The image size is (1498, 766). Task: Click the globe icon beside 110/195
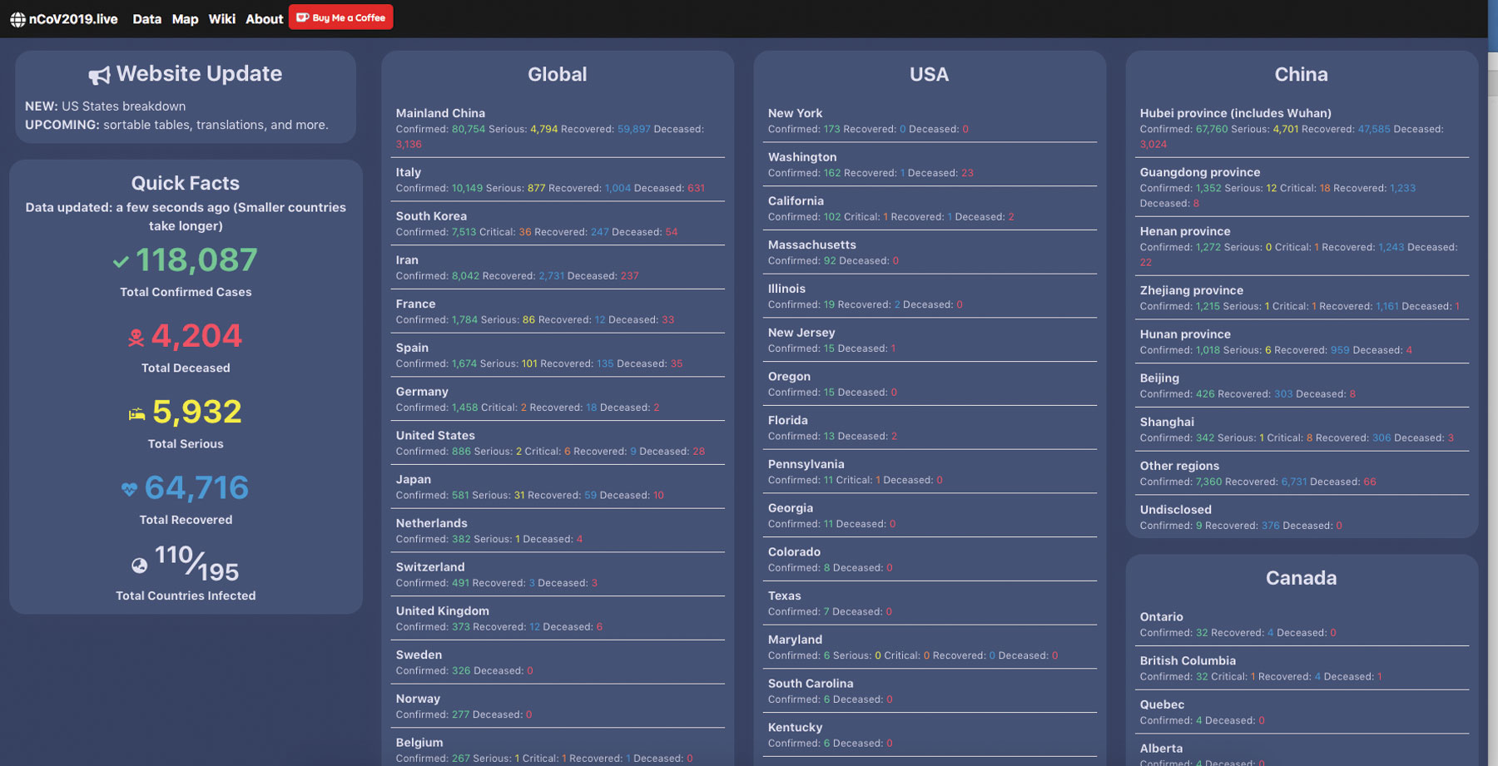click(139, 566)
